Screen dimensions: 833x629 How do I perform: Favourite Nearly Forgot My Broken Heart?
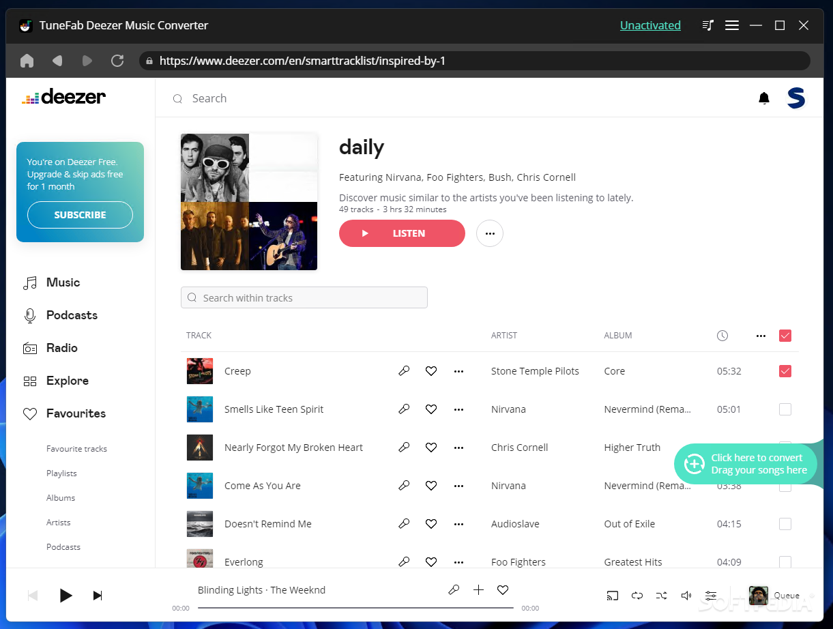(431, 448)
